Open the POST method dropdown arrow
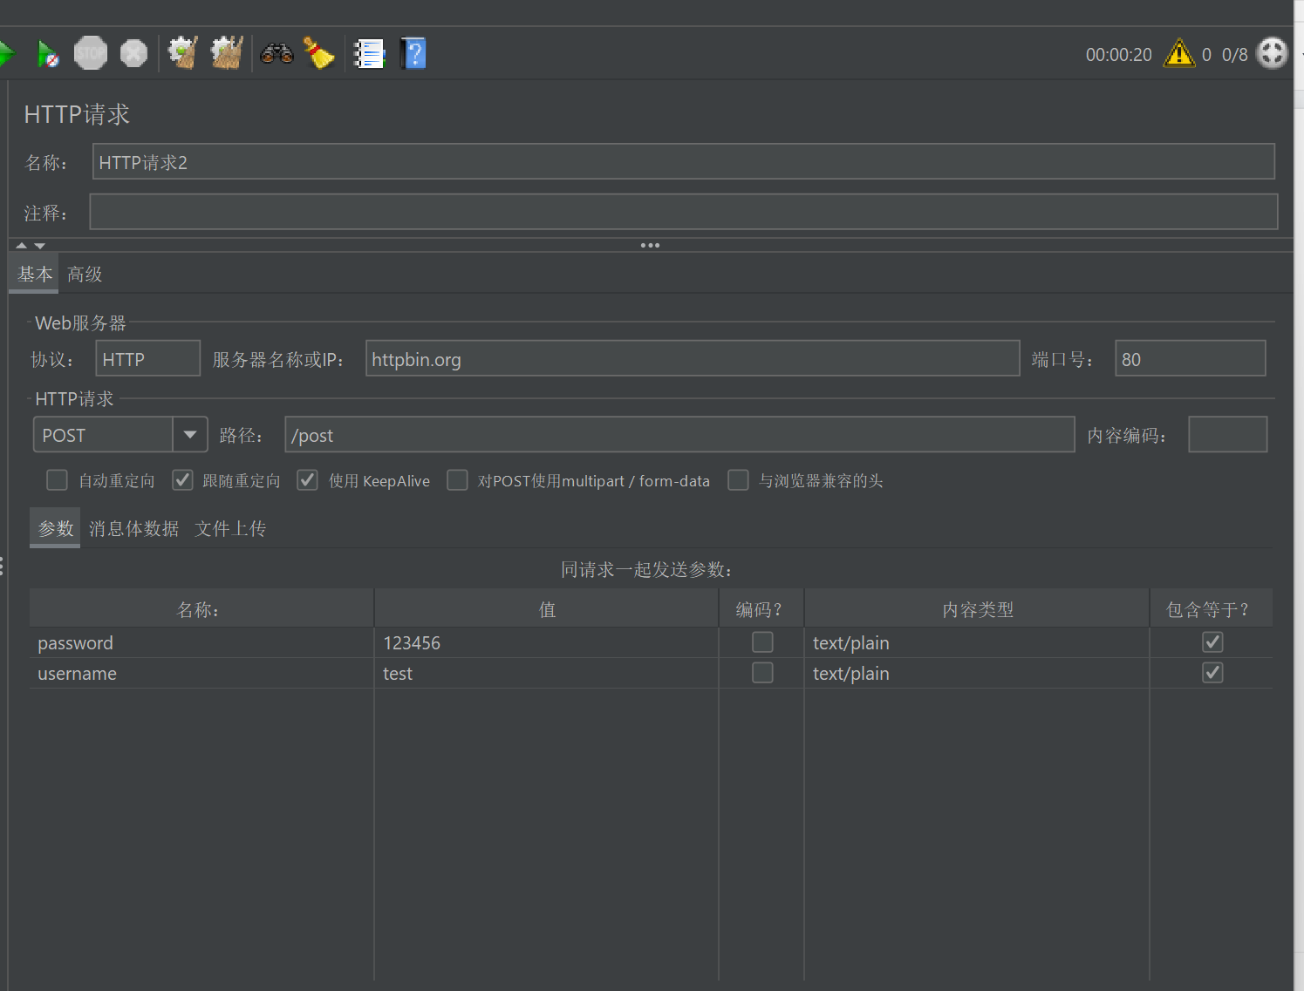Viewport: 1304px width, 991px height. pos(189,435)
